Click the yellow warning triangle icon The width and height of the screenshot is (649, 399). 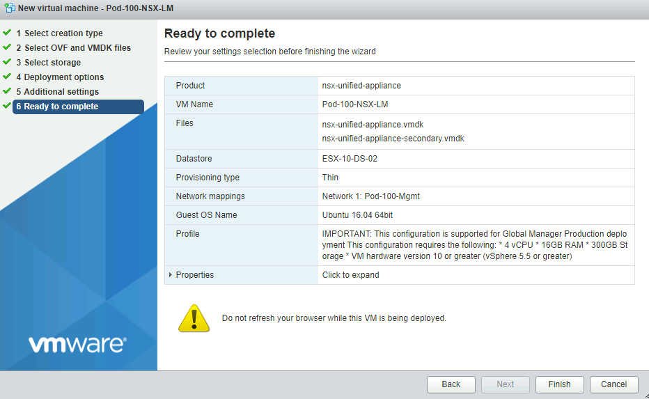tap(194, 318)
